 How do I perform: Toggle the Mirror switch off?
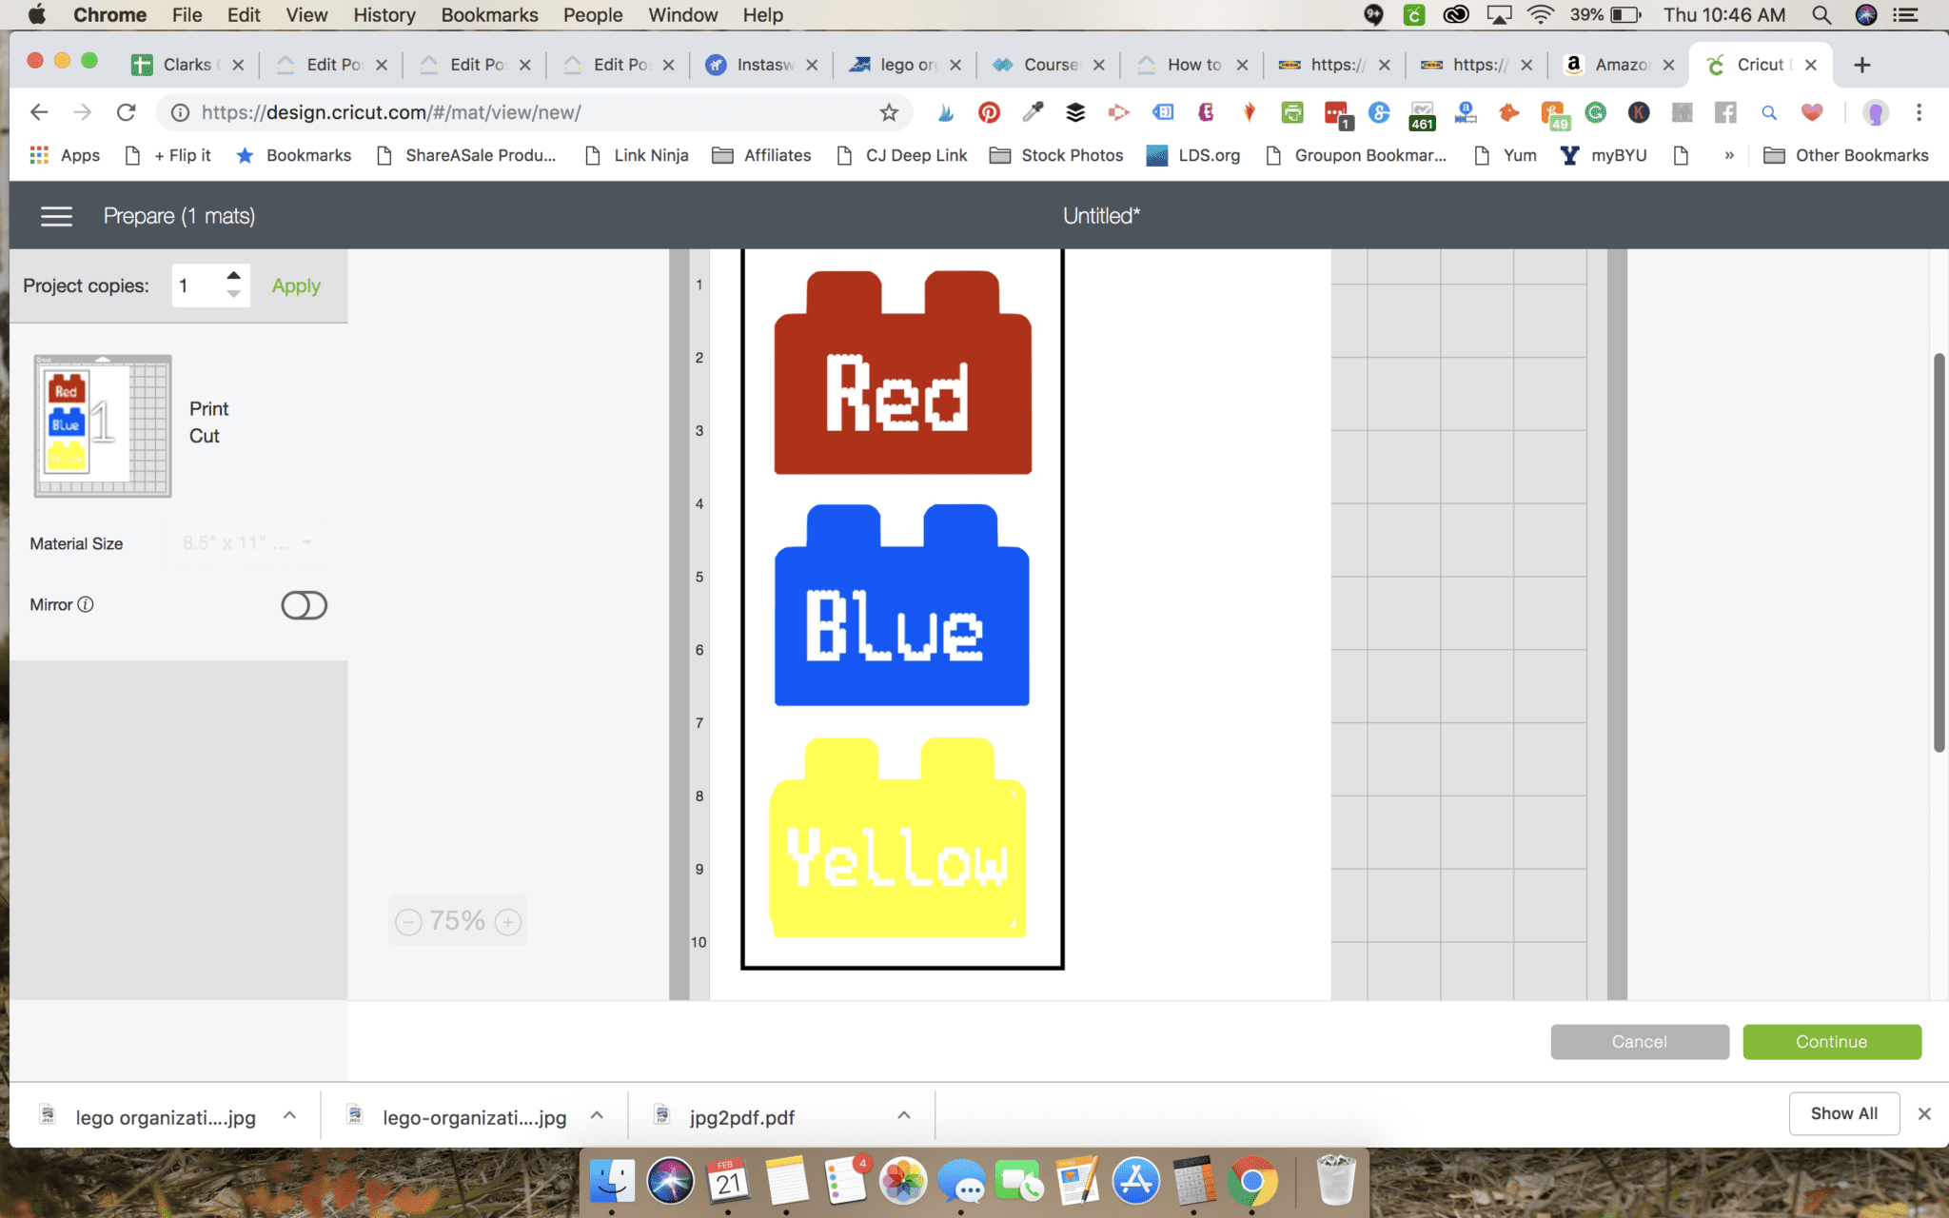(x=303, y=605)
